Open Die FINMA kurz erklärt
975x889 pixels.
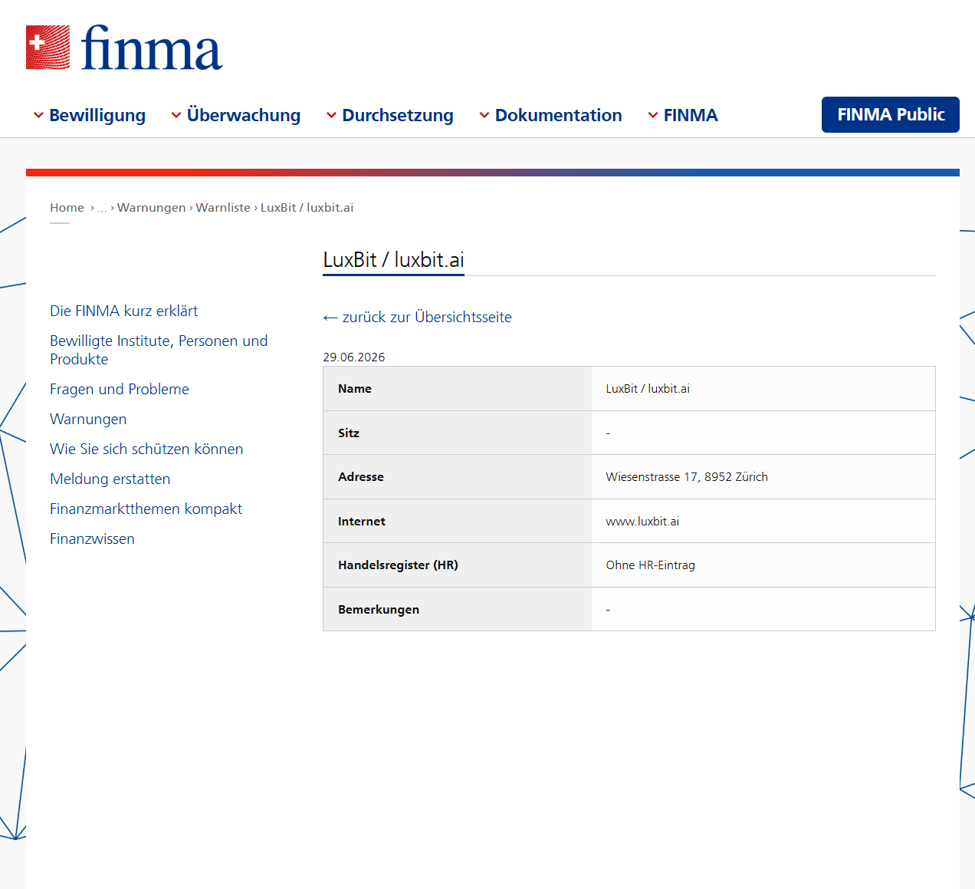[x=124, y=311]
